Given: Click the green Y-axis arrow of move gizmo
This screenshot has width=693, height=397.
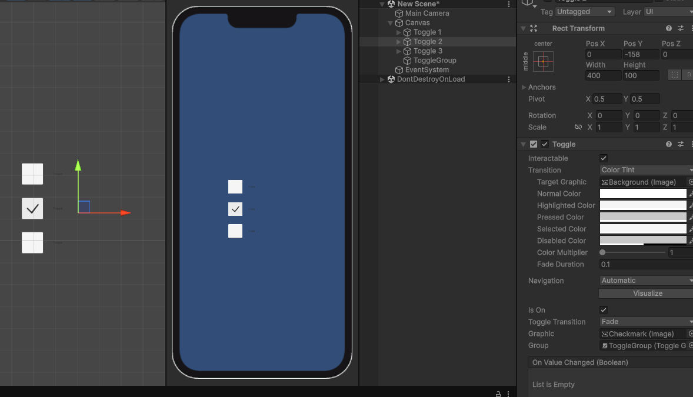Looking at the screenshot, I should [78, 165].
